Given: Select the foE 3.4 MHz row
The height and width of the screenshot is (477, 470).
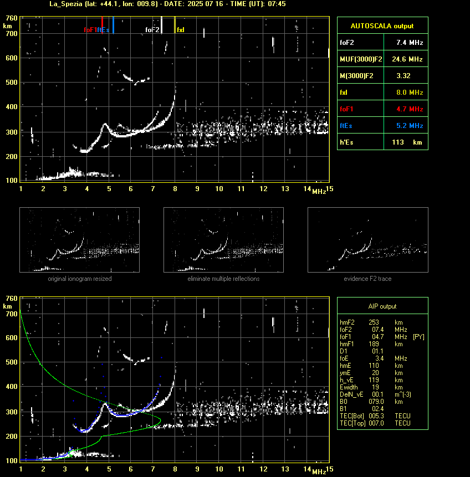Looking at the screenshot, I should (x=374, y=358).
